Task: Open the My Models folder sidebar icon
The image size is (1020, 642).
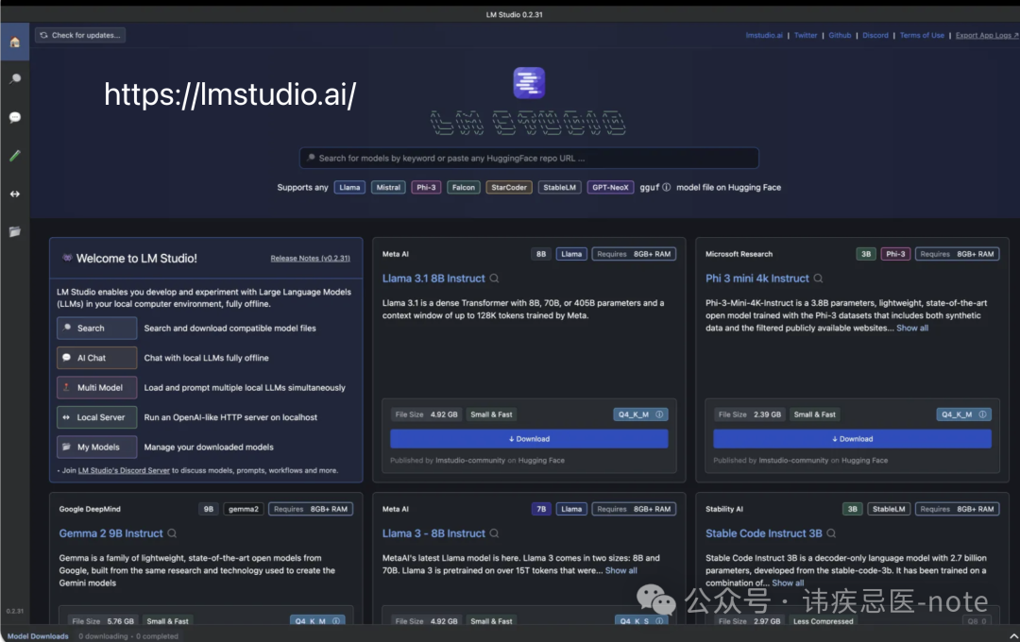Action: 15,231
